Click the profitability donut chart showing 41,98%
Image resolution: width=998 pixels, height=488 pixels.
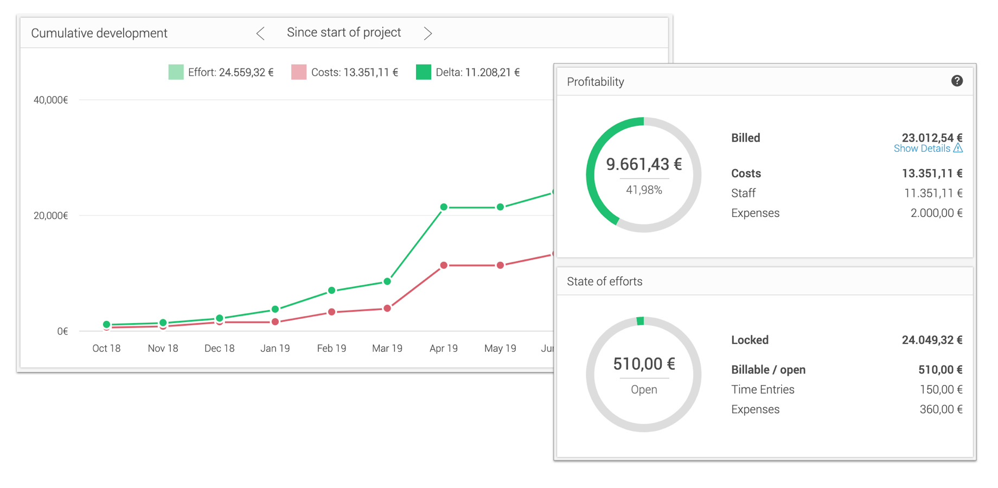pyautogui.click(x=643, y=175)
